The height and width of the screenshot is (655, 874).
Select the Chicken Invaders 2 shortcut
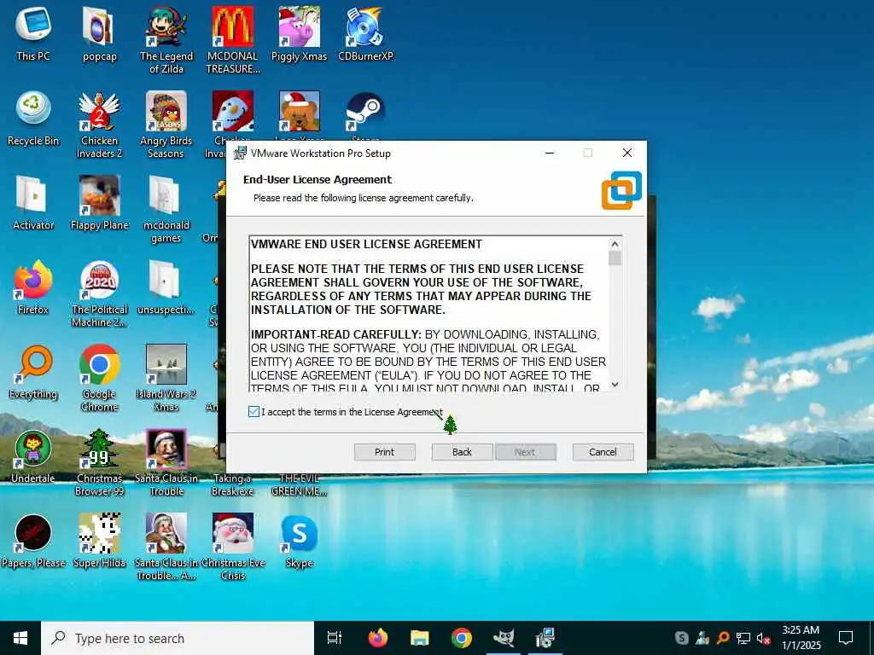(99, 125)
